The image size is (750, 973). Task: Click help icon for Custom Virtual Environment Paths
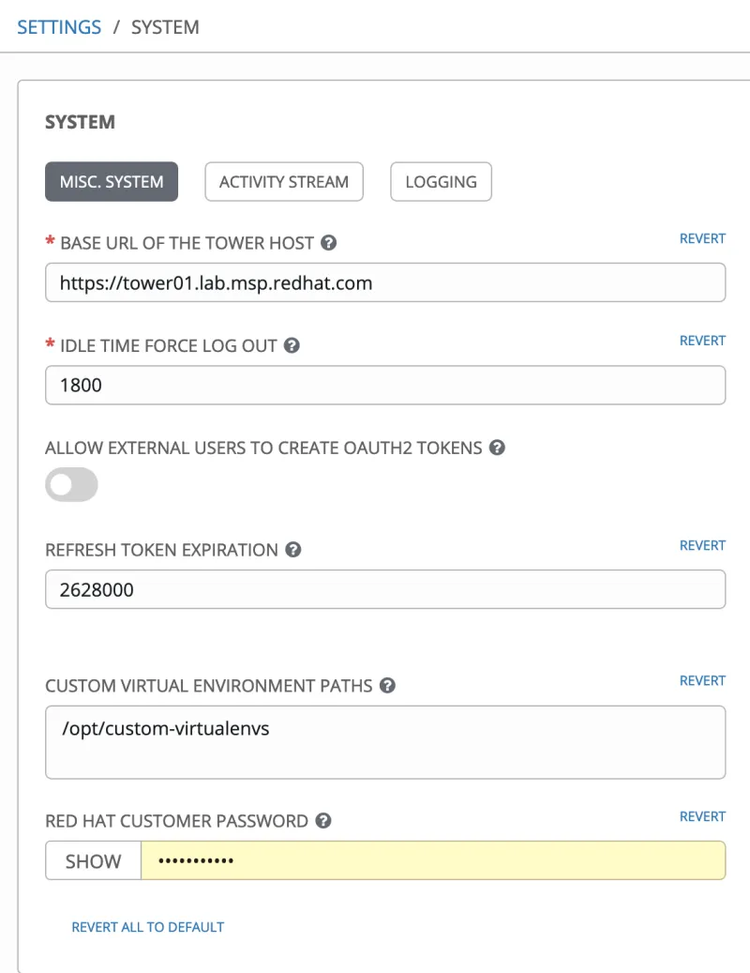tap(387, 686)
